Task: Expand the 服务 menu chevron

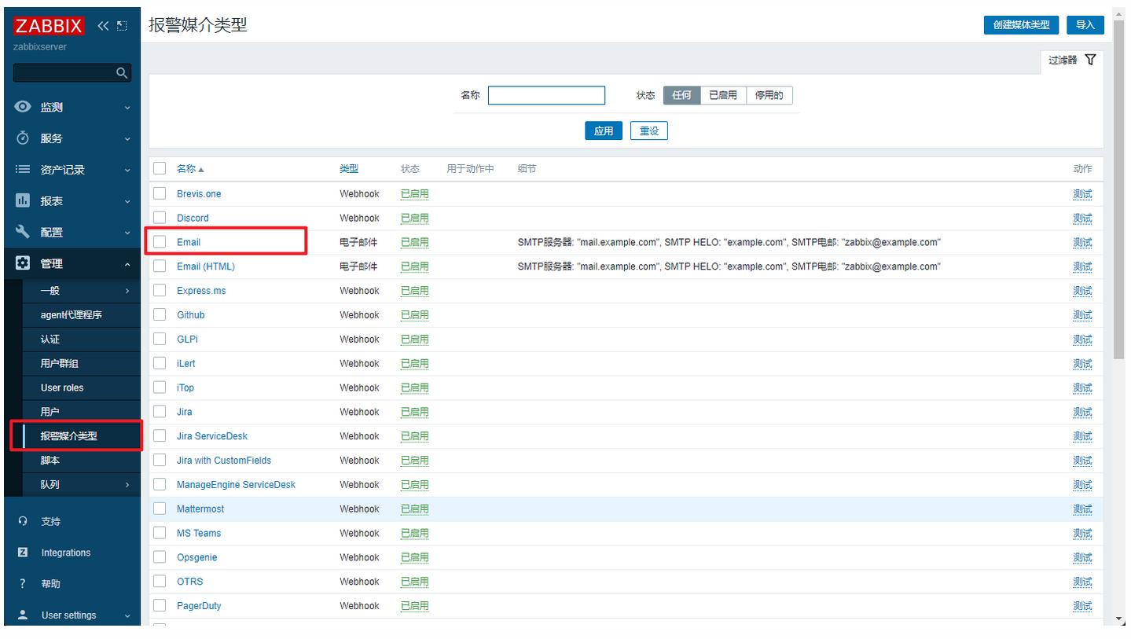Action: tap(127, 139)
